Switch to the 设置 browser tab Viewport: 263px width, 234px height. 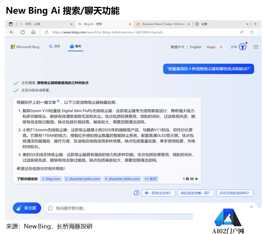click(x=221, y=24)
